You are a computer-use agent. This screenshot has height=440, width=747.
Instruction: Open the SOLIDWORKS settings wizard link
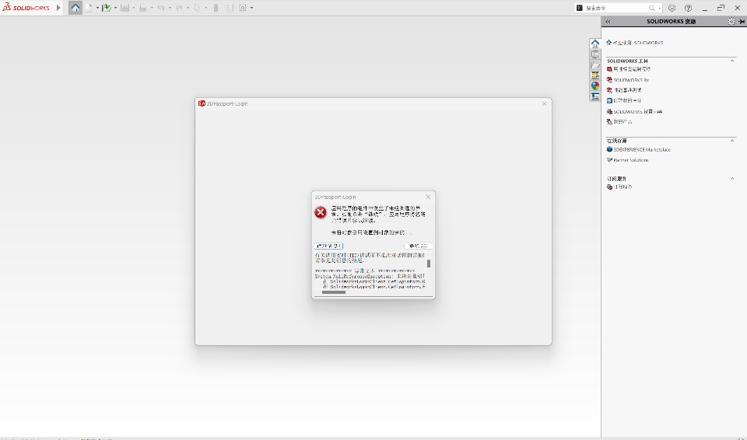click(x=635, y=111)
